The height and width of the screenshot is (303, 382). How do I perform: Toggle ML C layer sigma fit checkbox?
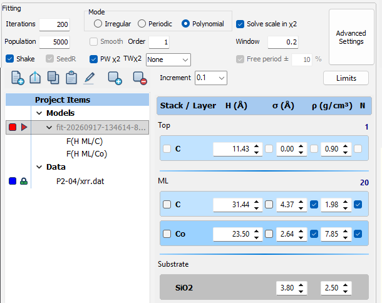(269, 204)
